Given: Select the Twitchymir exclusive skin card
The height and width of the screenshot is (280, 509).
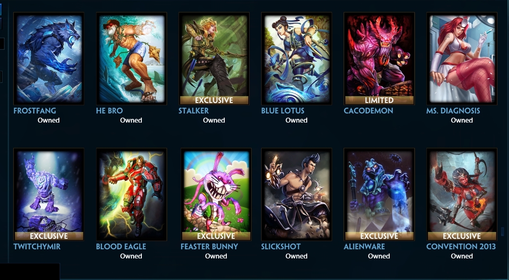Looking at the screenshot, I should [x=48, y=194].
